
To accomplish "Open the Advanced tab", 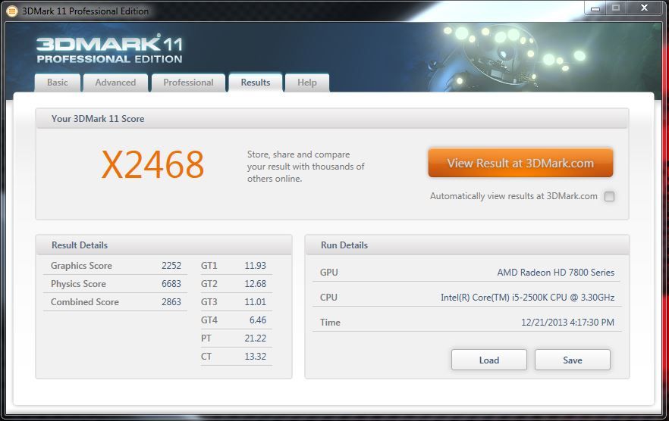I will 115,83.
